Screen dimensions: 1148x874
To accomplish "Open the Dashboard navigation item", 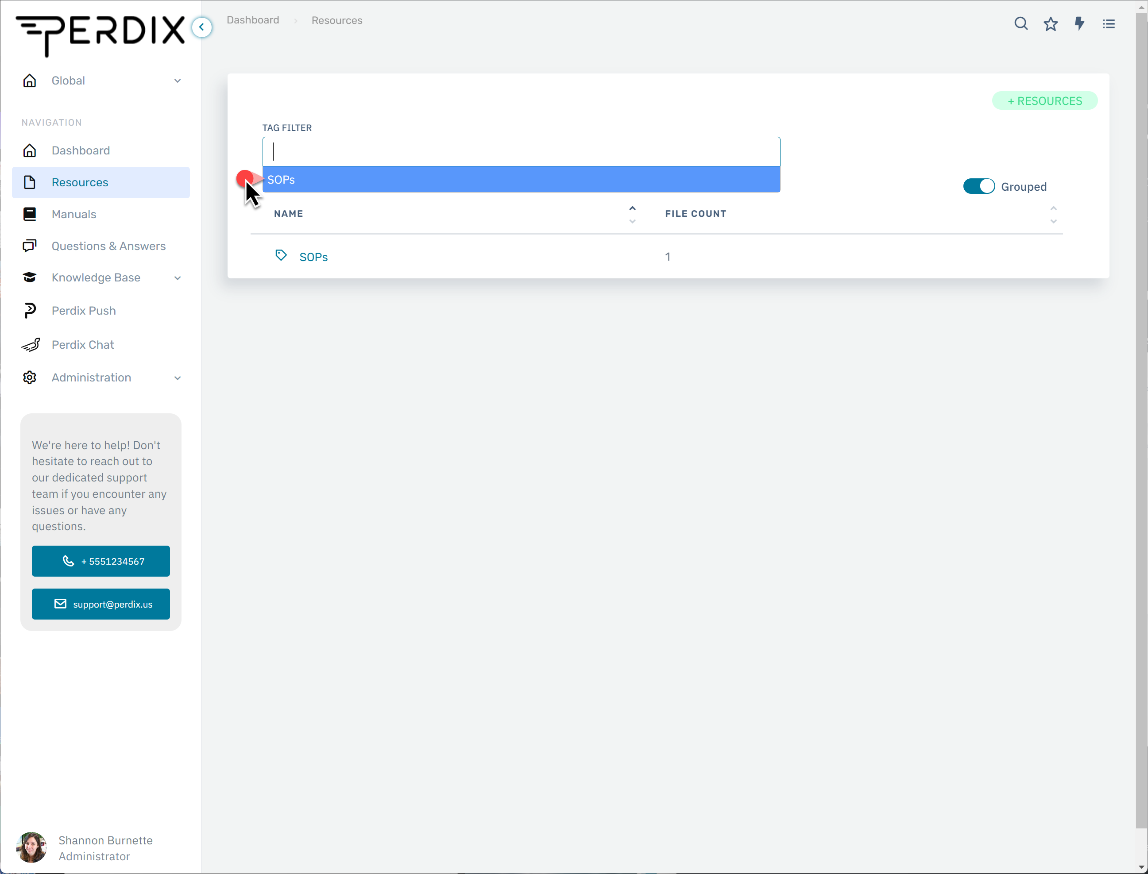I will click(101, 150).
